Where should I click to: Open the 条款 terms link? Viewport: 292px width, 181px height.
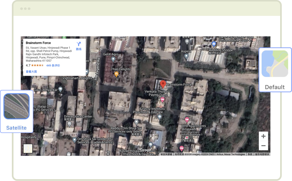(250, 154)
